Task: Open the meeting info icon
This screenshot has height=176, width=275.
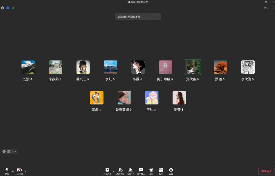Action: pyautogui.click(x=3, y=8)
